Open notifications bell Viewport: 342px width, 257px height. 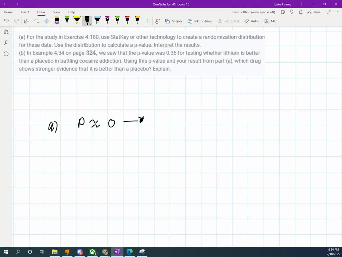pyautogui.click(x=301, y=12)
